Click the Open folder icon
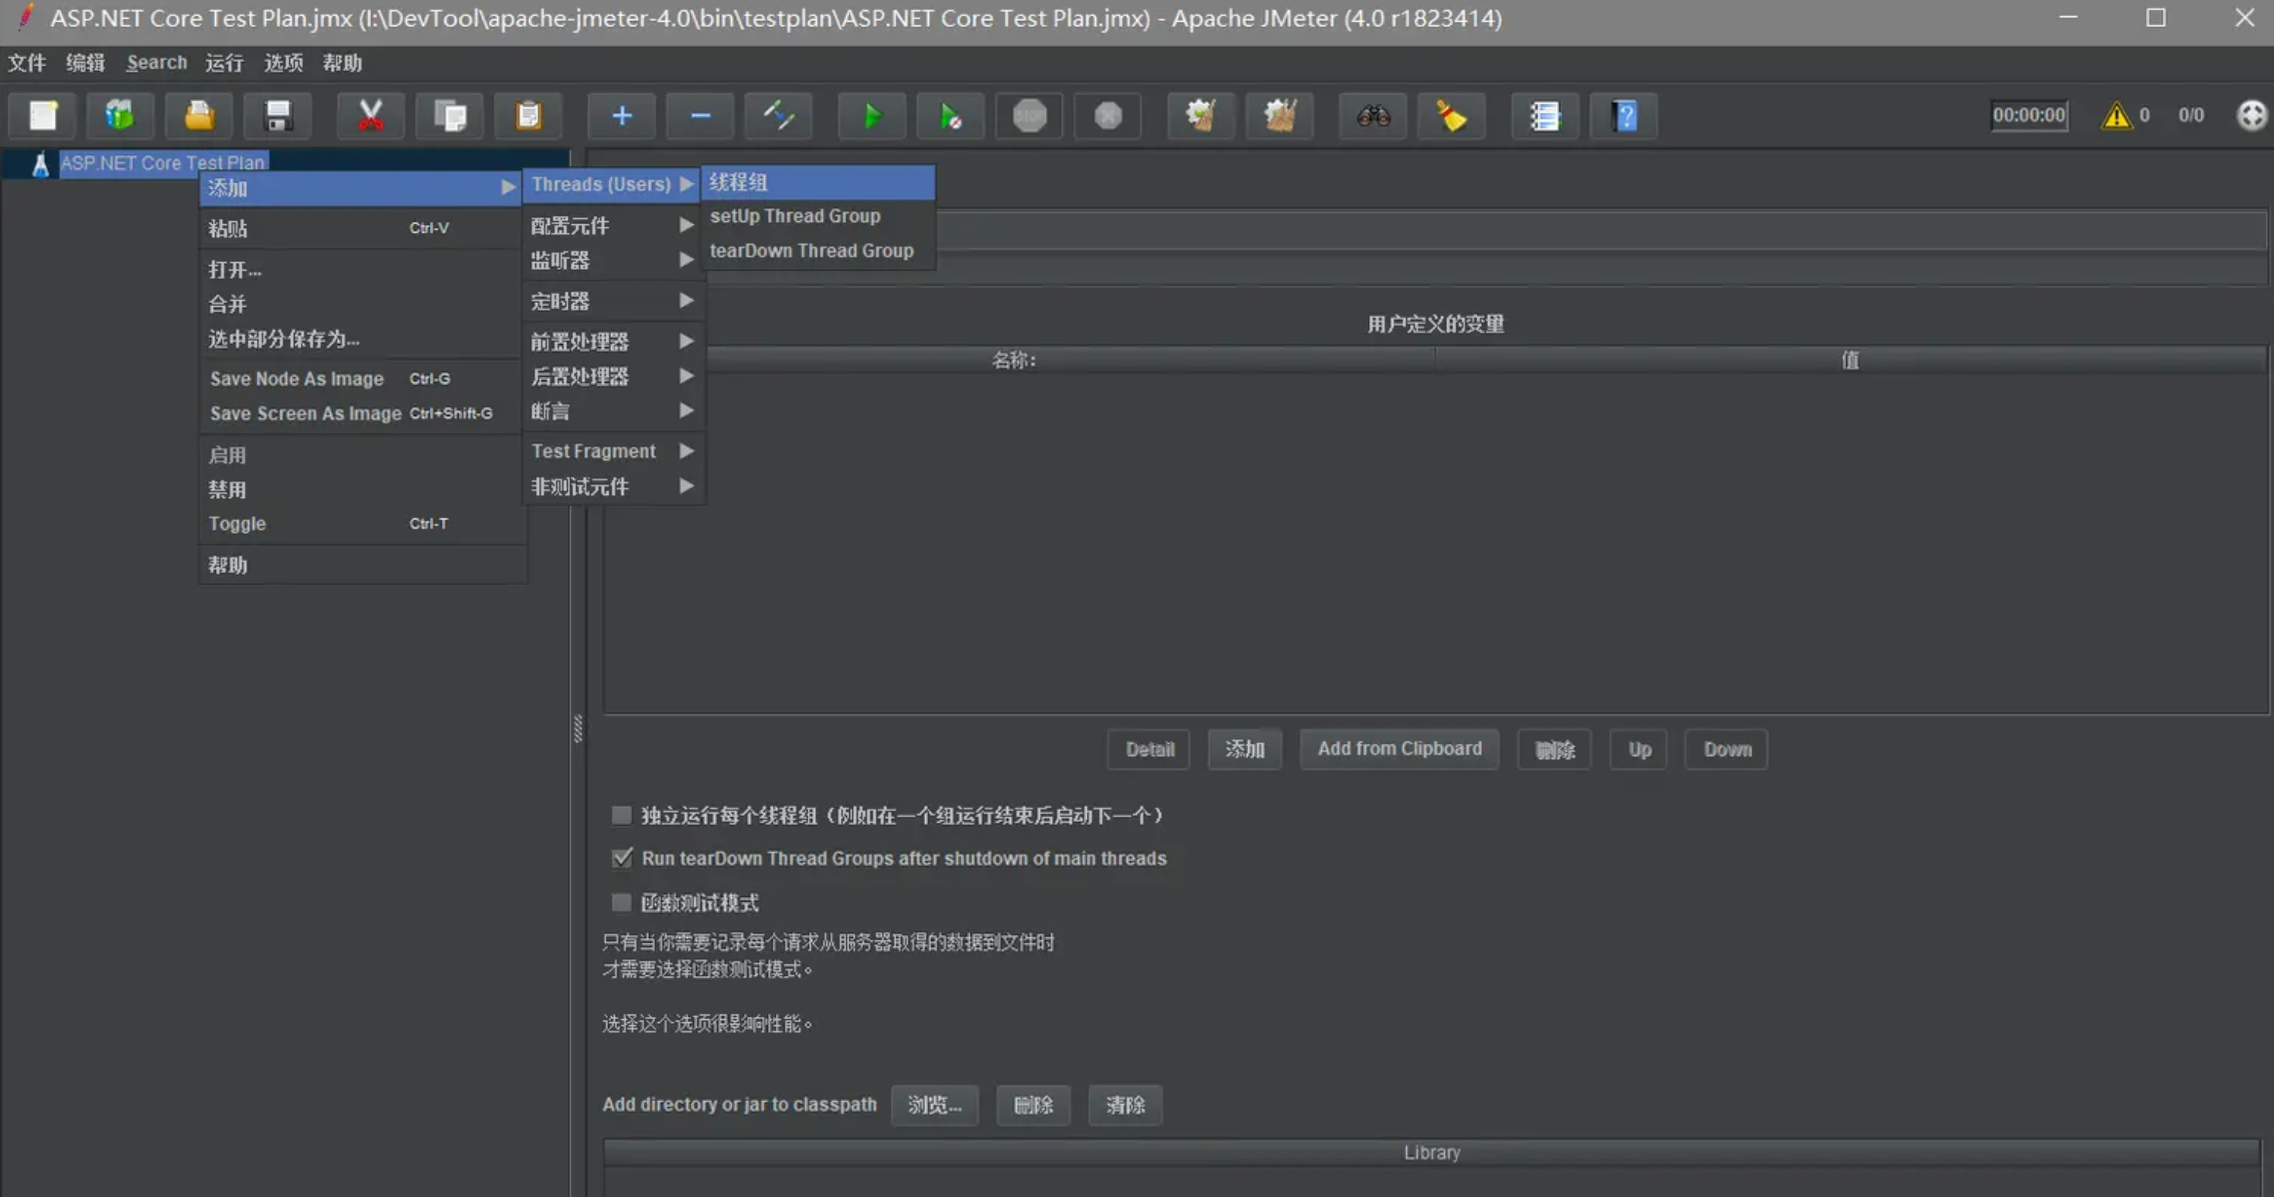Image resolution: width=2274 pixels, height=1197 pixels. (200, 116)
